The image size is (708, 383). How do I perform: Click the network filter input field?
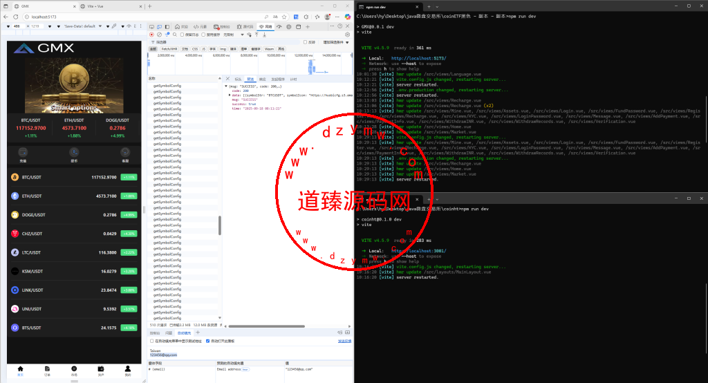[x=226, y=42]
